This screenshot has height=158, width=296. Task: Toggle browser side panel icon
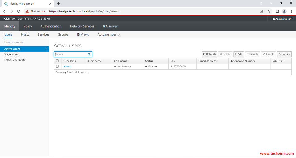277,11
